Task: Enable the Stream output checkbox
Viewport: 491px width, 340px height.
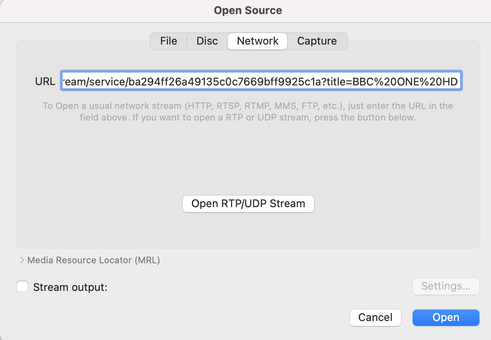Action: [x=22, y=287]
